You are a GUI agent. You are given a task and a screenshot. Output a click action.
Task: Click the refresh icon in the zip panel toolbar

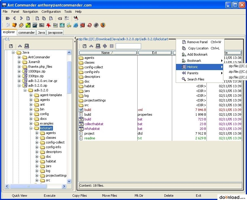(105, 46)
